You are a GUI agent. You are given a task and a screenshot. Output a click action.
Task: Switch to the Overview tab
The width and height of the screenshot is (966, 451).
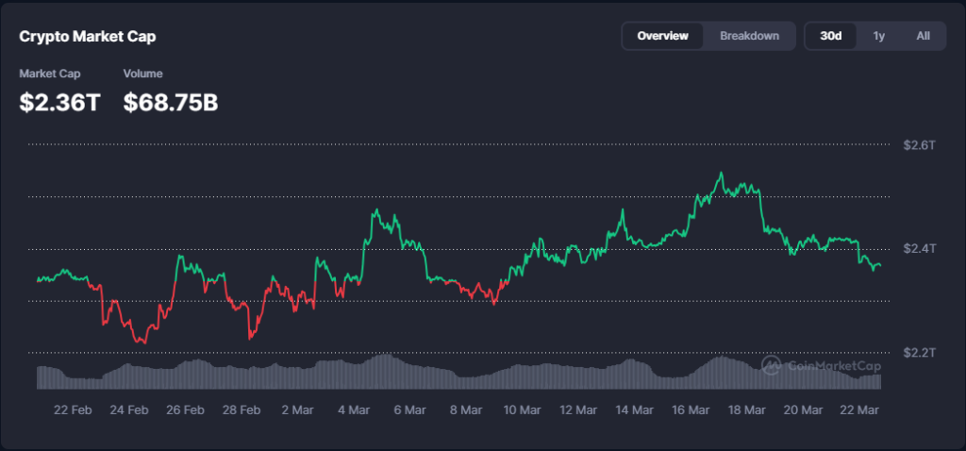click(x=662, y=36)
